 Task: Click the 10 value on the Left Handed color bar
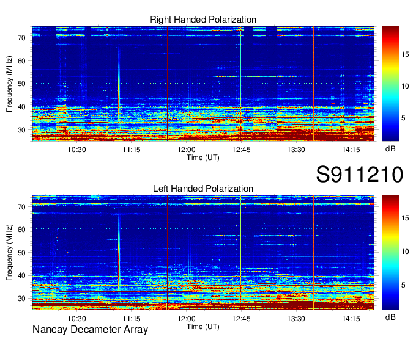(x=405, y=252)
